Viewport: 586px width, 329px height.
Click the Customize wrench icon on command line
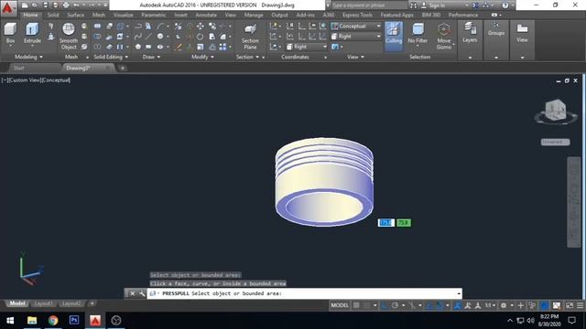[x=142, y=293]
